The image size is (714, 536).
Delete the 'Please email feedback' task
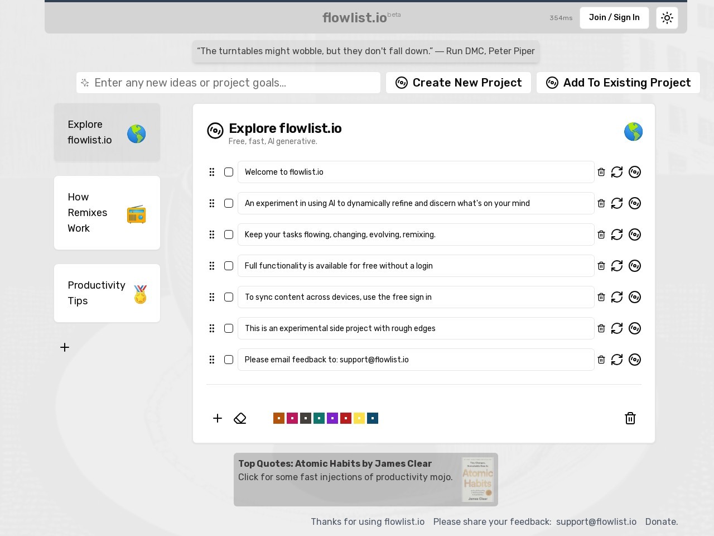click(x=601, y=360)
